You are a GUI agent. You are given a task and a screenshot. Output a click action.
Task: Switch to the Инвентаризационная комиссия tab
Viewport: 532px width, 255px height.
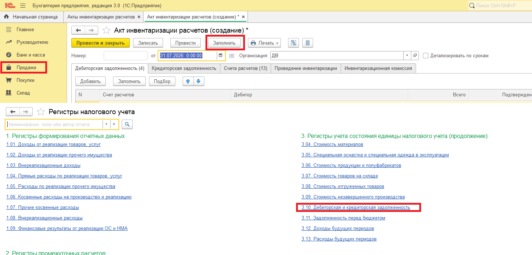click(x=378, y=68)
